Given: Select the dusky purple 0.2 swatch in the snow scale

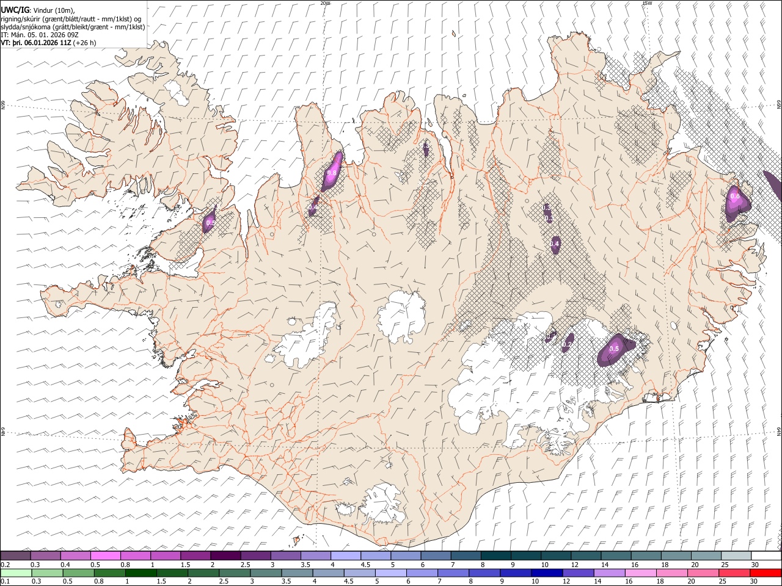Looking at the screenshot, I should 15,555.
